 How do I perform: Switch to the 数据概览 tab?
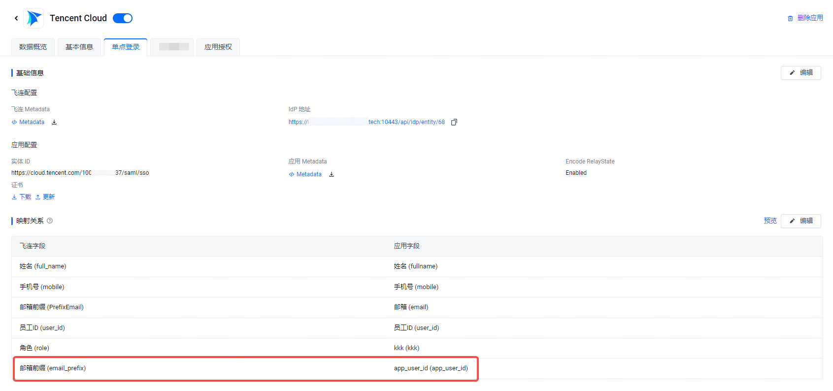coord(33,47)
